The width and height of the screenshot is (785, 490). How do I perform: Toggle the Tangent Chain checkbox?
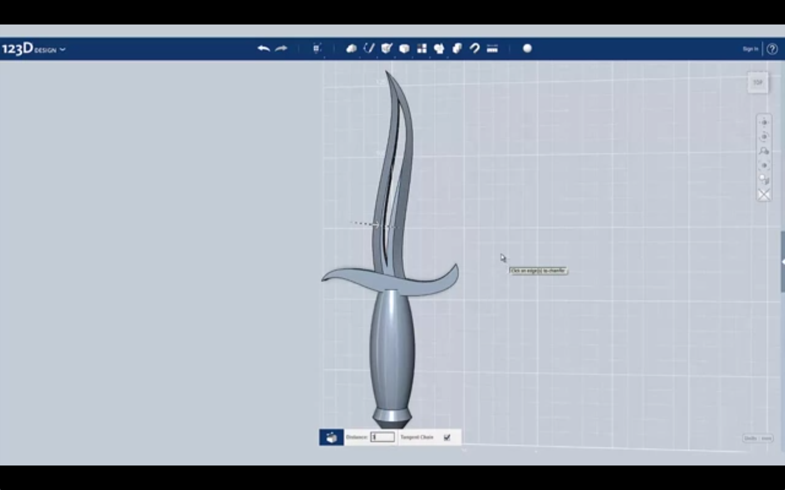[447, 437]
